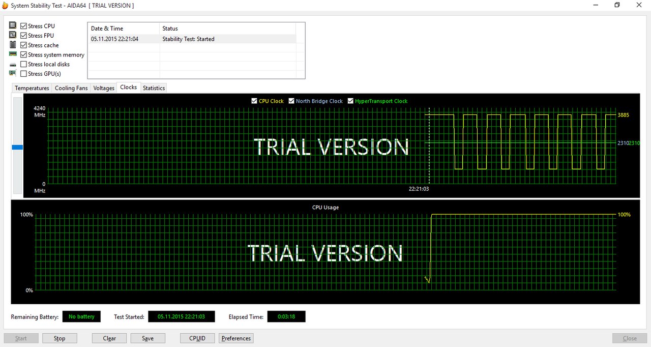Enable the Stress local disks checkbox
651x347 pixels.
23,64
